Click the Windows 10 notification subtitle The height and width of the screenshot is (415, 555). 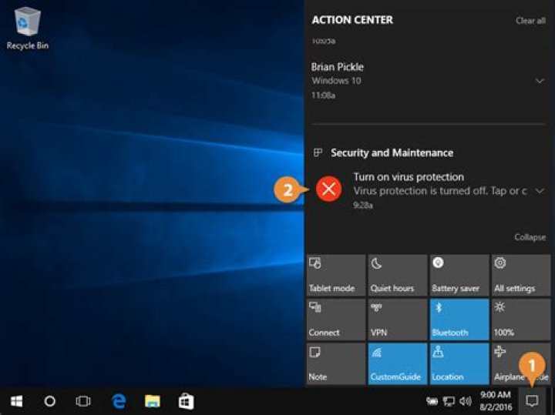pyautogui.click(x=336, y=81)
